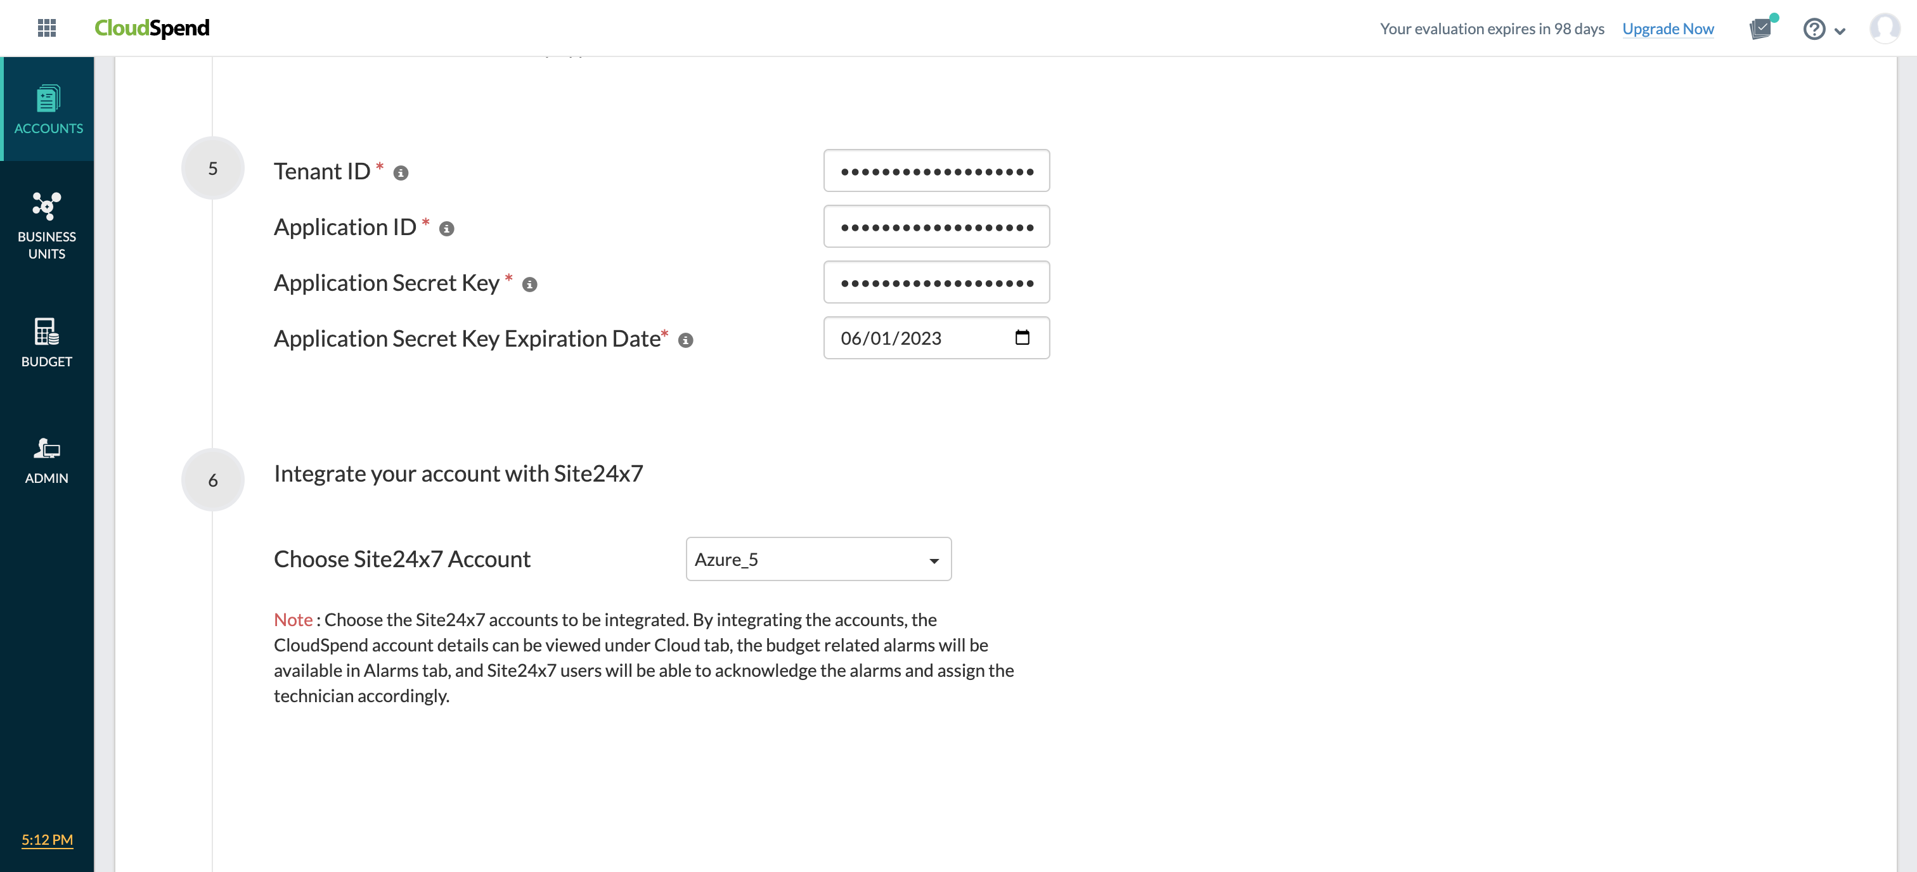Expand the help menu chevron
Image resolution: width=1917 pixels, height=872 pixels.
(1840, 30)
